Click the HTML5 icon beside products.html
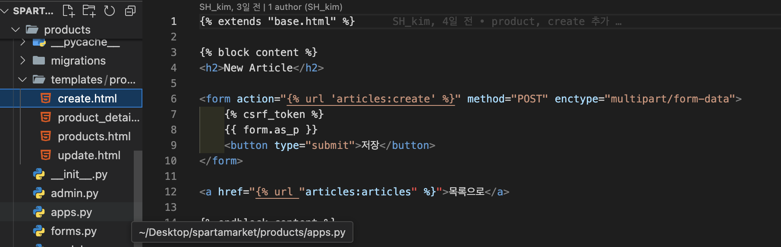The height and width of the screenshot is (247, 781). tap(46, 136)
